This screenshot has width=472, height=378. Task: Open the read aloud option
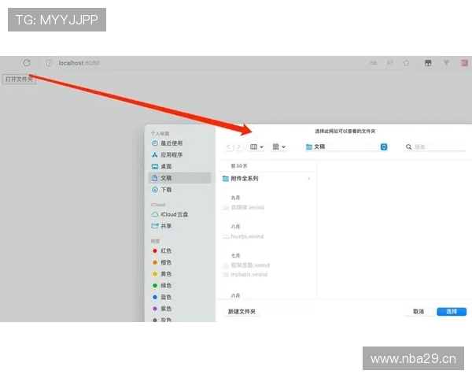(x=390, y=63)
